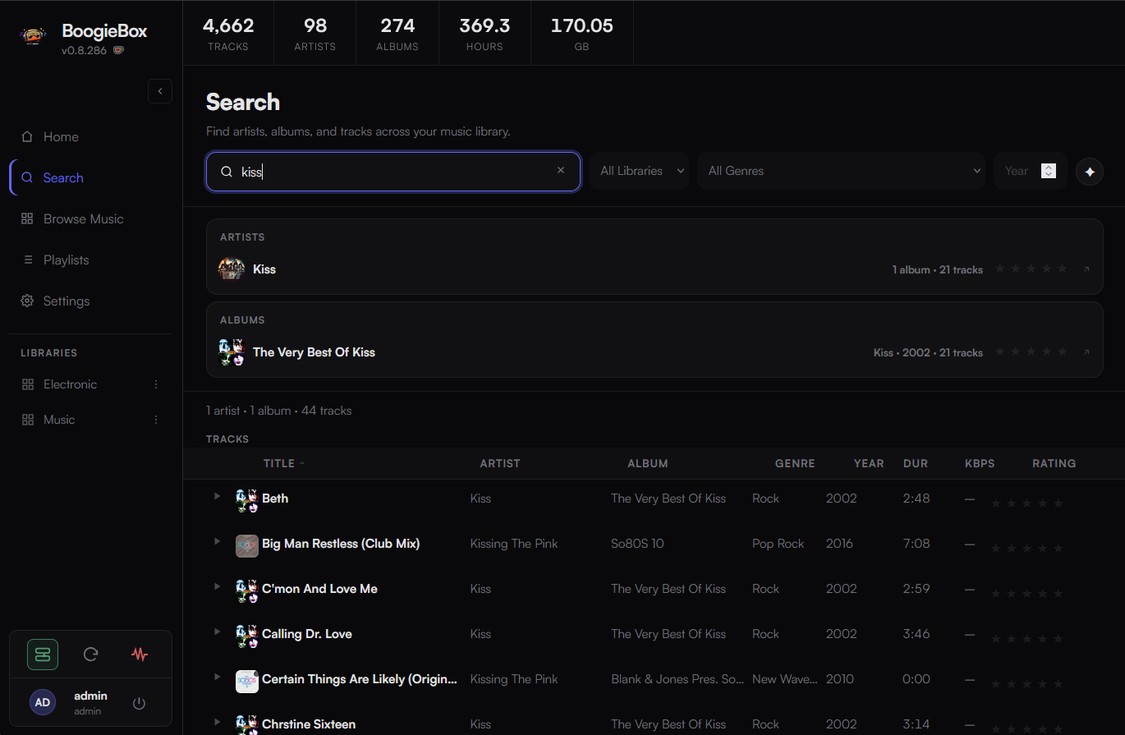Viewport: 1125px width, 735px height.
Task: Sort tracks by RATING column
Action: (1054, 463)
